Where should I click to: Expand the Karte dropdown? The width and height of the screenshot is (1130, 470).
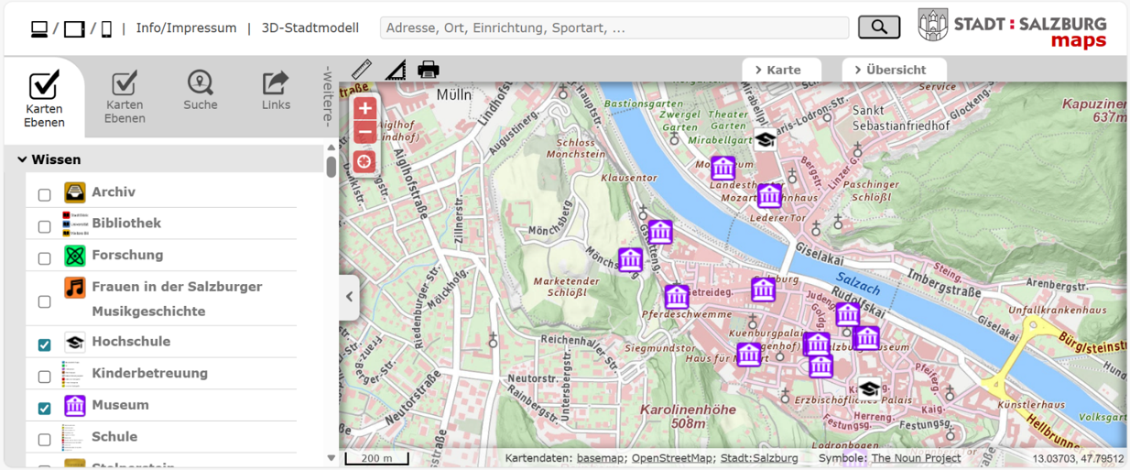coord(781,70)
